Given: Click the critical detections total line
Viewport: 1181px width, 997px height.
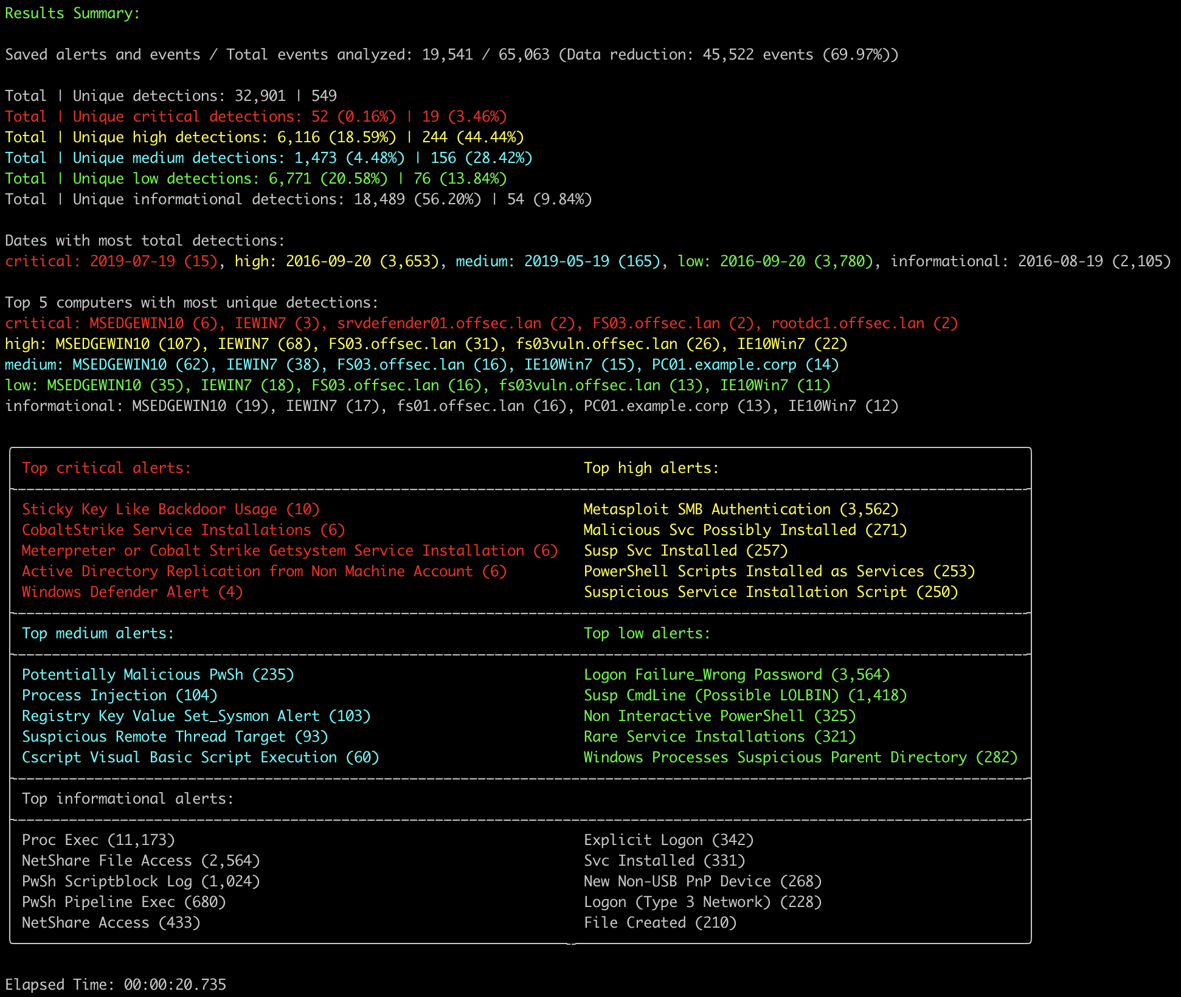Looking at the screenshot, I should click(x=255, y=116).
